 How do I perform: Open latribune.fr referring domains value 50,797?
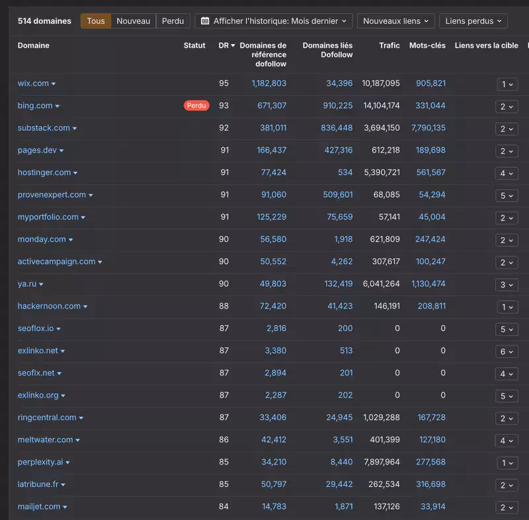274,484
